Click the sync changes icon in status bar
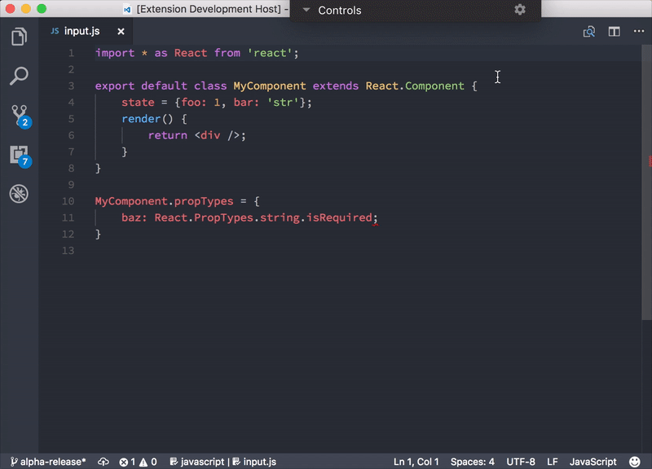Image resolution: width=652 pixels, height=469 pixels. [103, 462]
